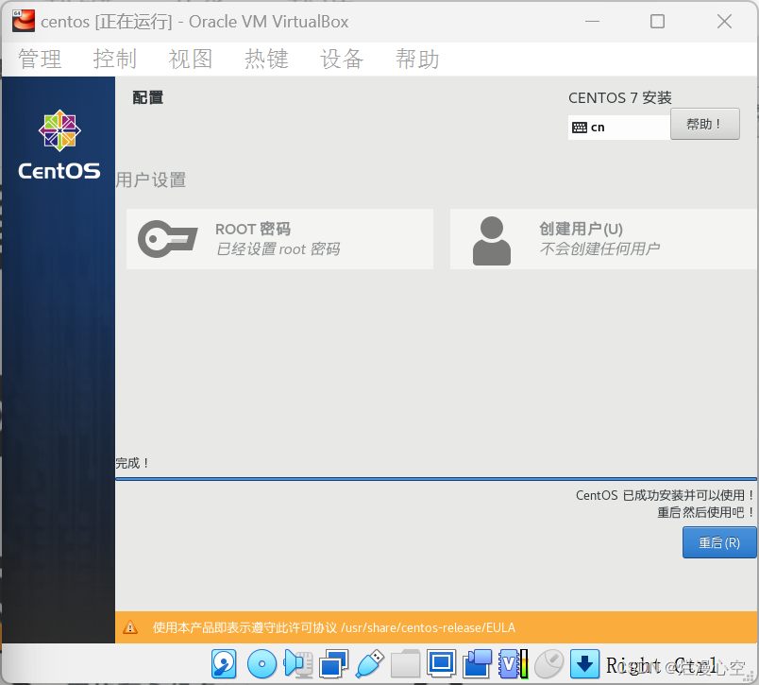Click the optical disc status icon
Image resolution: width=759 pixels, height=685 pixels.
[x=261, y=663]
